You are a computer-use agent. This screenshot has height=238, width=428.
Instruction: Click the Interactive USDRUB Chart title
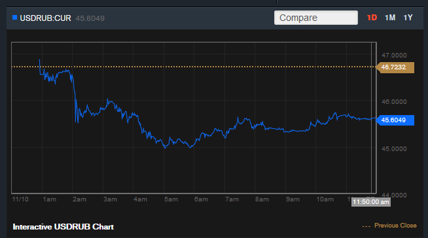coord(63,227)
